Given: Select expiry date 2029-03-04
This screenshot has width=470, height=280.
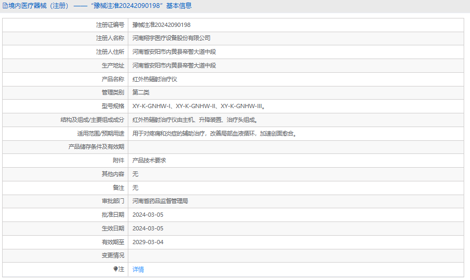Looking at the screenshot, I should (x=148, y=242).
